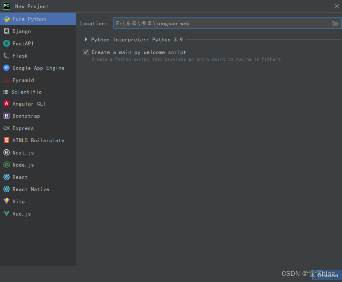Select the Express ex icon
Image resolution: width=342 pixels, height=282 pixels.
pyautogui.click(x=7, y=128)
